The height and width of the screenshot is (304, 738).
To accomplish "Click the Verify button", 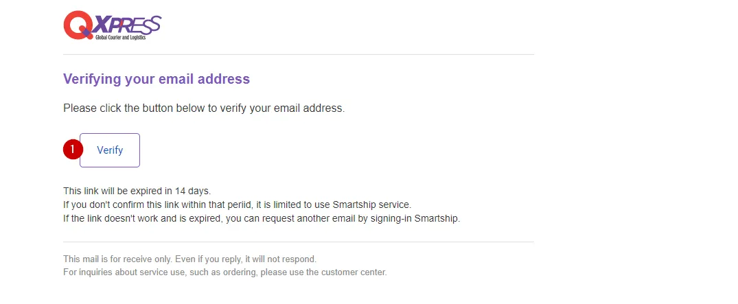I will point(110,150).
